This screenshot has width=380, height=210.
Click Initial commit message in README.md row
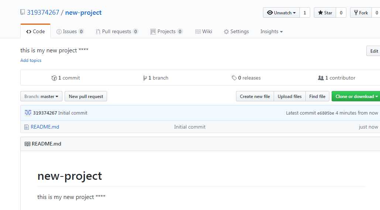coord(190,127)
